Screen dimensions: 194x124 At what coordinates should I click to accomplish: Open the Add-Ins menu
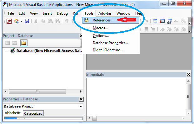[105, 13]
